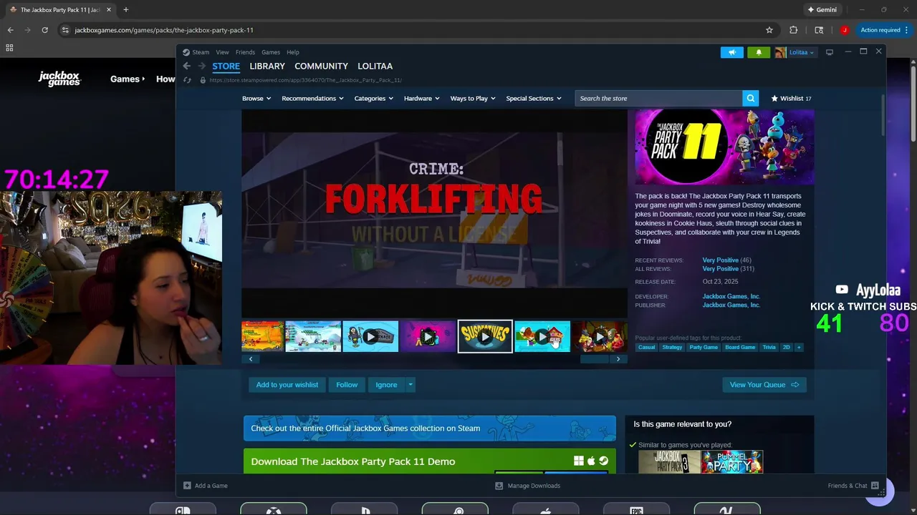Click the plus button to add tags
Screen dimensions: 917x515
(799, 348)
